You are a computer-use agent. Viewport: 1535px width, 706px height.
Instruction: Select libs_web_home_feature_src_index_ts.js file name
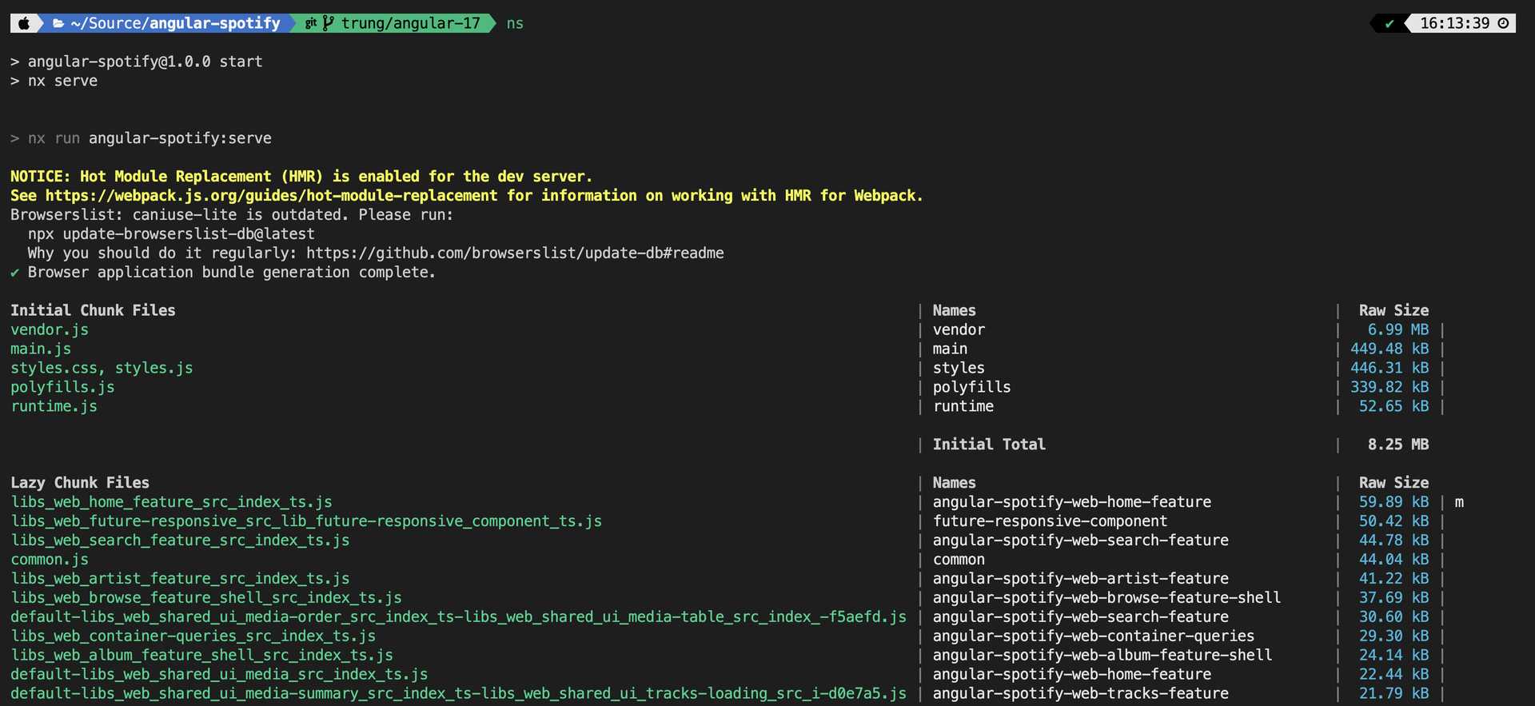171,502
